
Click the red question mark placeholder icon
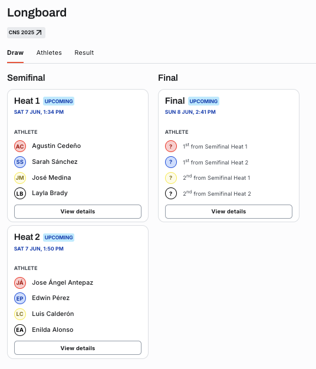click(171, 146)
